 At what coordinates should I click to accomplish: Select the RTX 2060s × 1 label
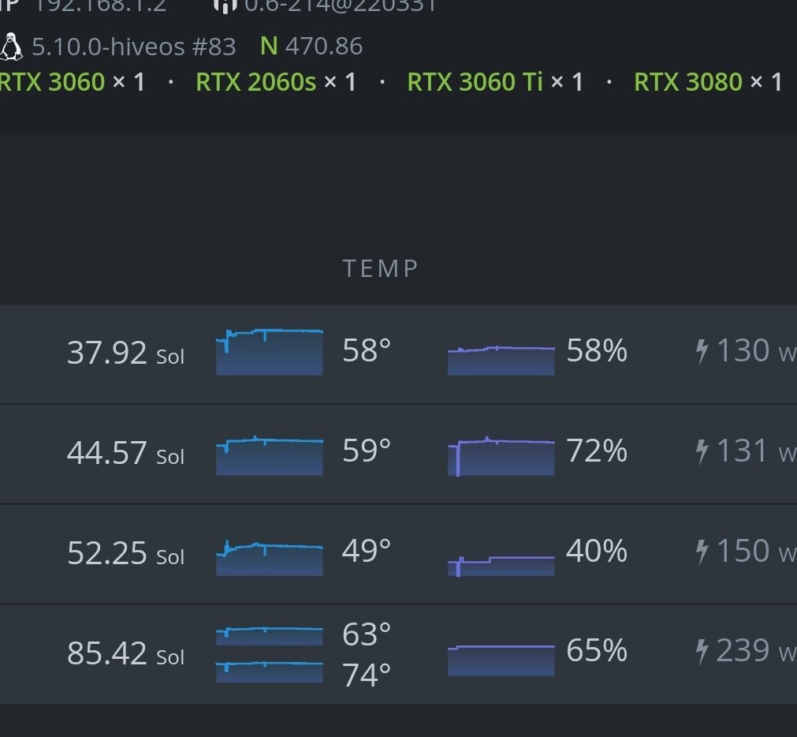coord(276,82)
